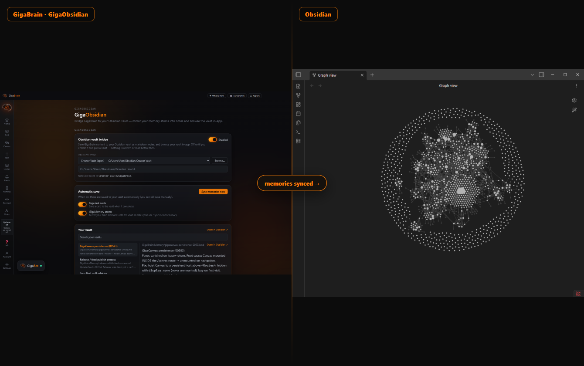584x366 pixels.
Task: Click the Updates off notice in sidebar
Action: pos(7,227)
